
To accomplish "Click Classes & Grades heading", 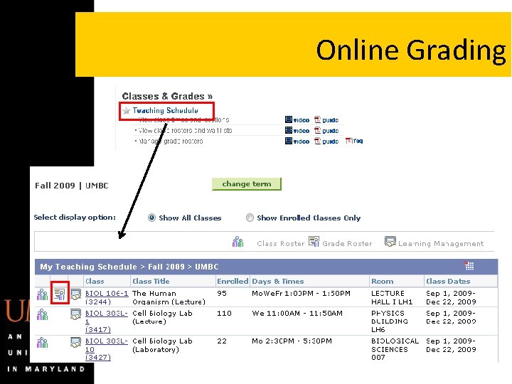I will pos(167,96).
